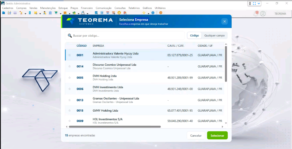Click the purple card icon in toolbar

(15, 13)
